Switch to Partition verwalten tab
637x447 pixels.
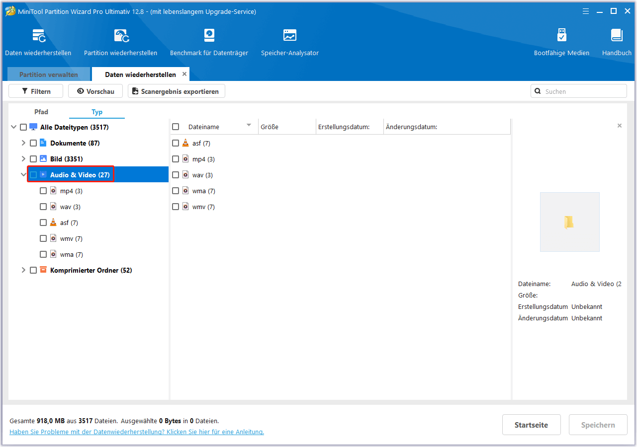coord(49,74)
